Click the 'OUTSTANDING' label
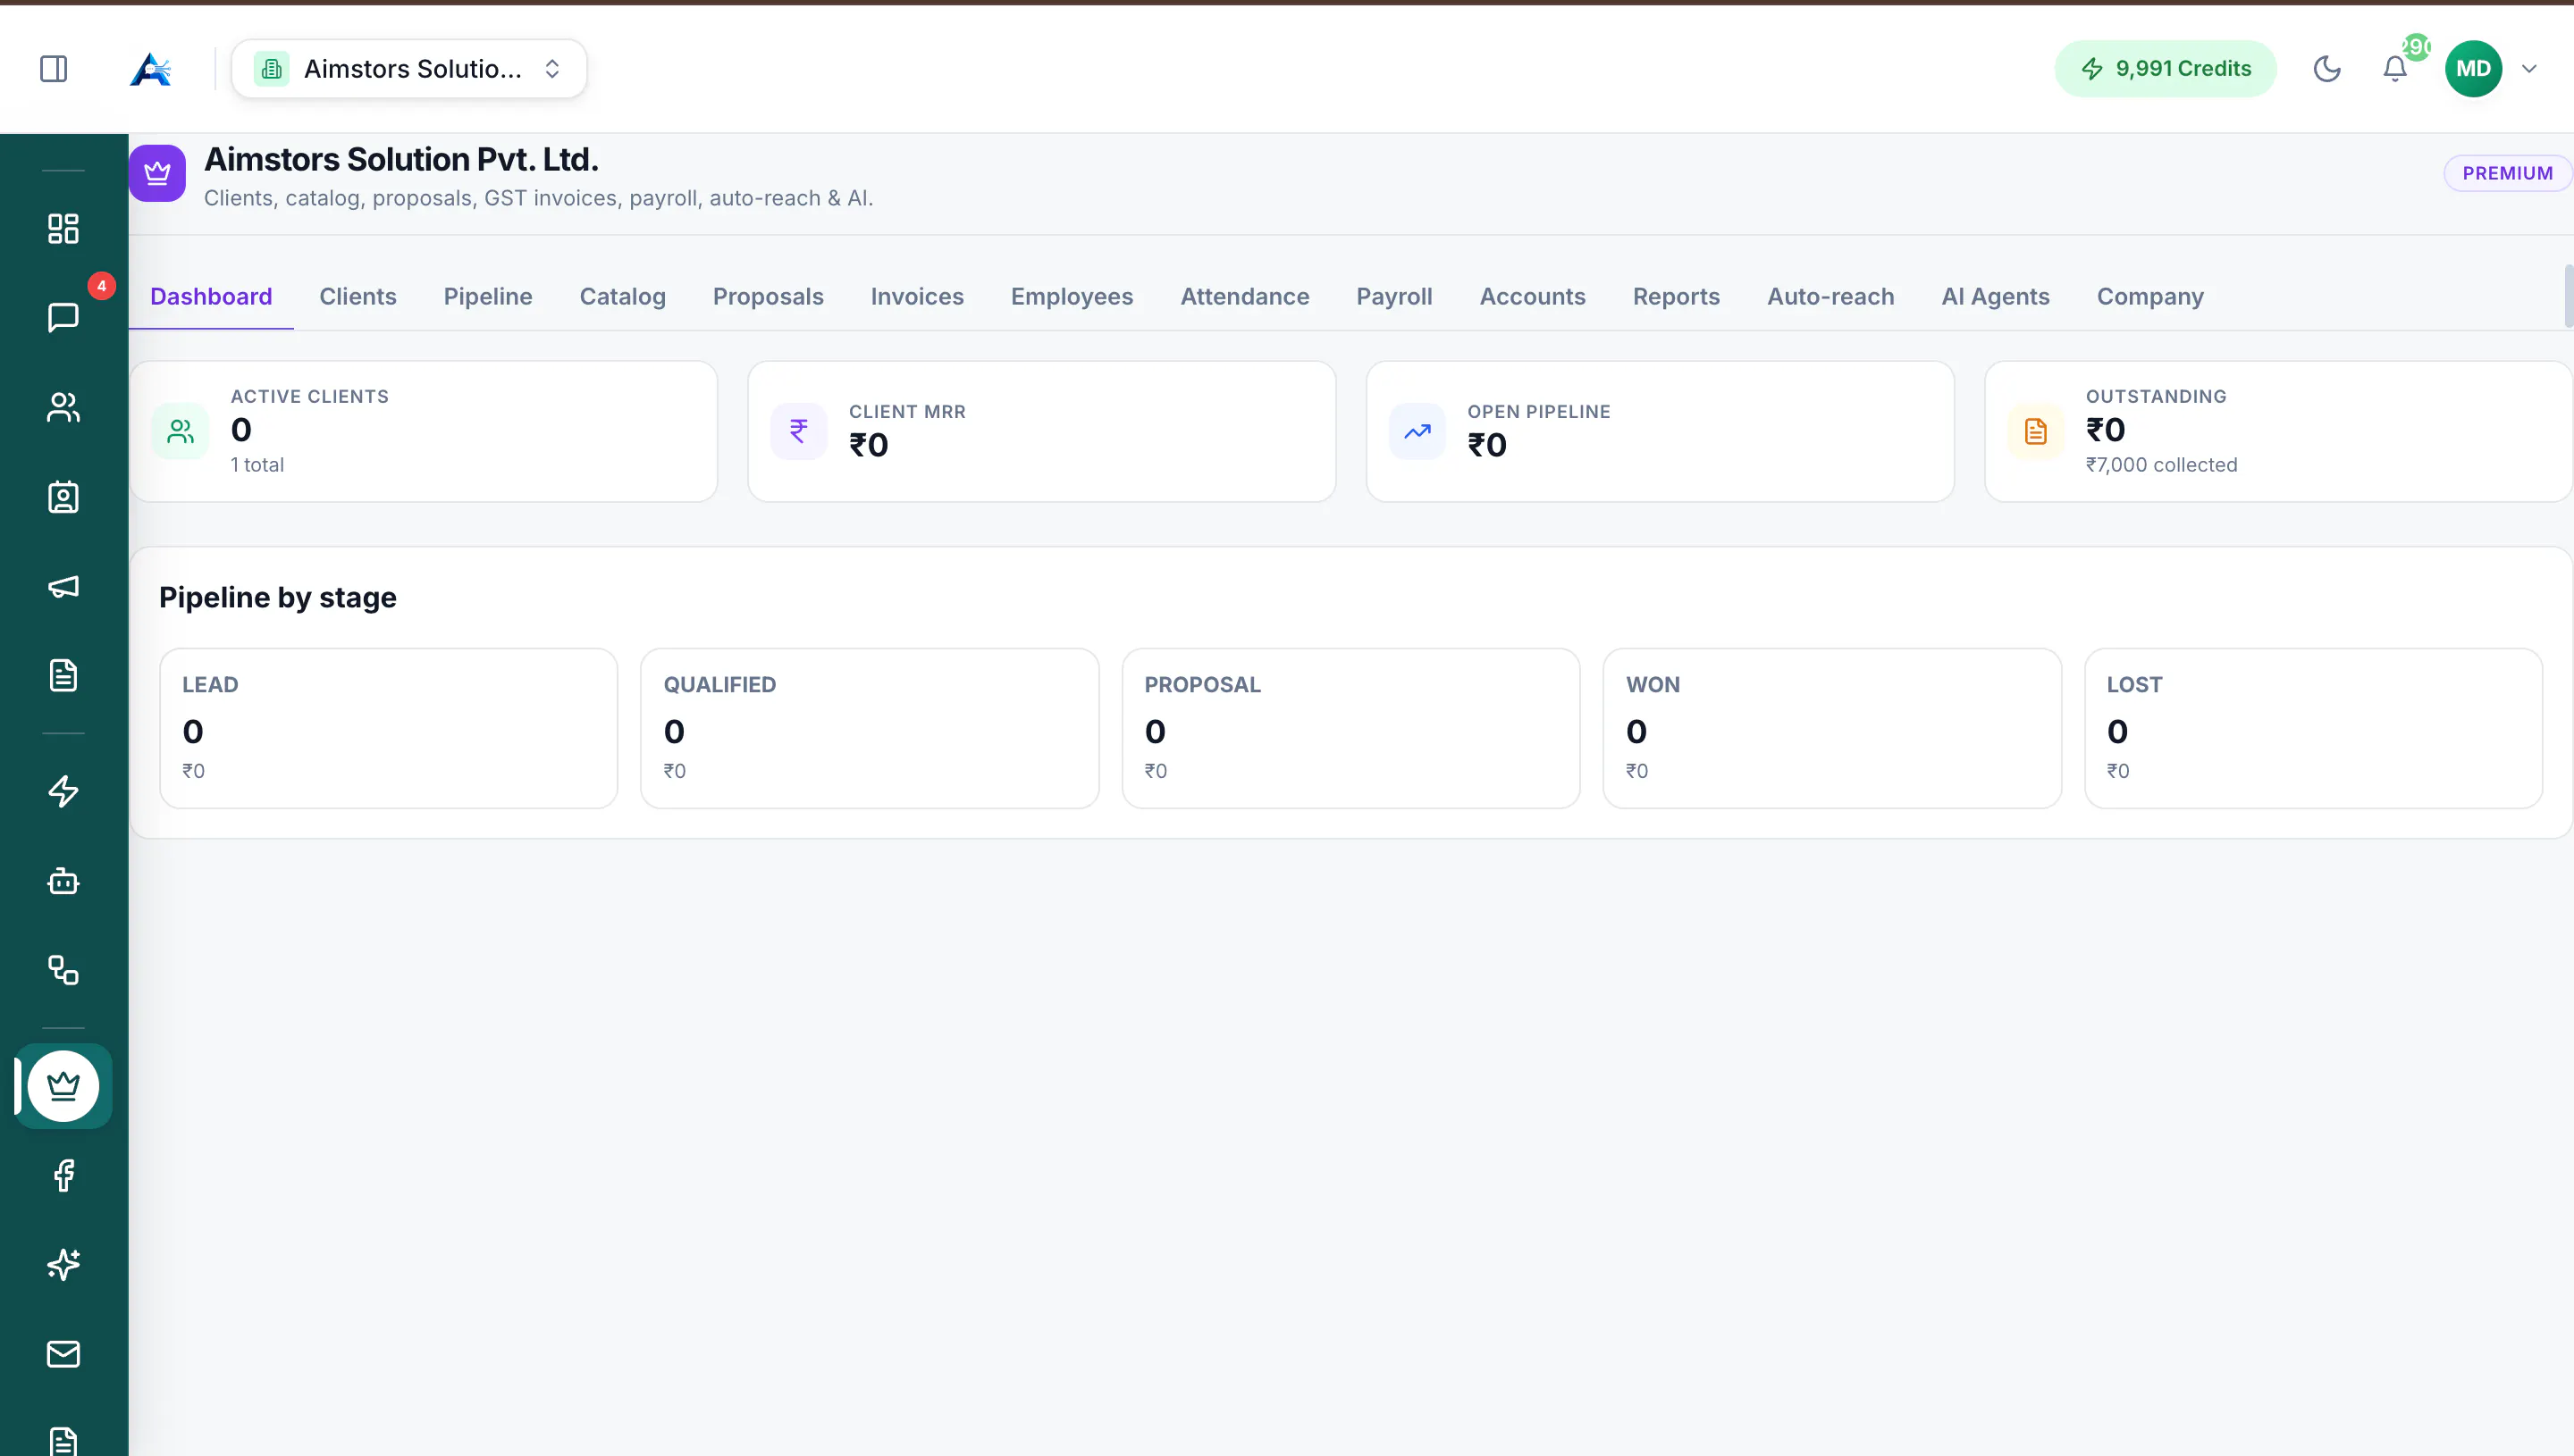This screenshot has height=1456, width=2574. [2156, 397]
